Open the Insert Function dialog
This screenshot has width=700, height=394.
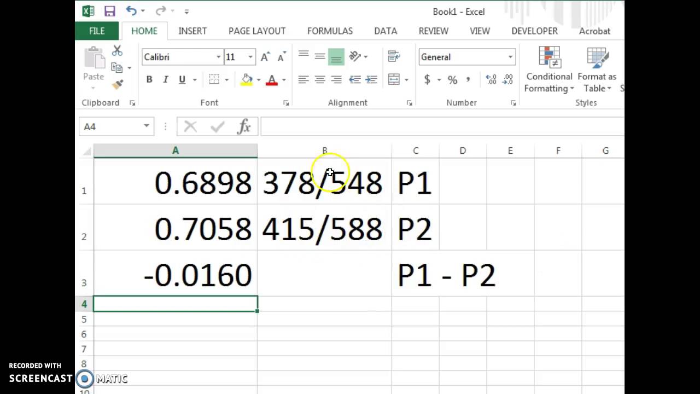pos(244,127)
